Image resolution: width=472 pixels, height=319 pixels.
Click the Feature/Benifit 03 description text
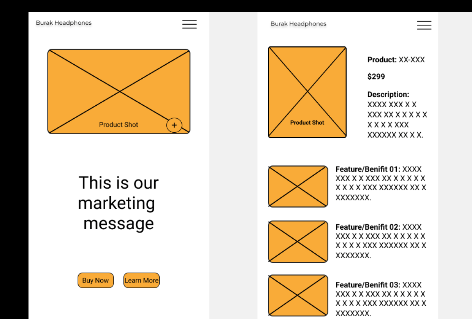pos(381,299)
